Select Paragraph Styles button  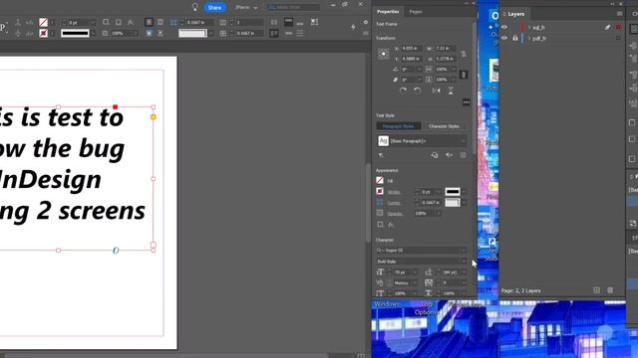[x=399, y=126]
